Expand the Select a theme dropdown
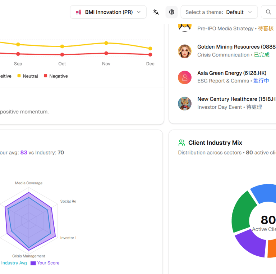This screenshot has height=274, width=276. 219,12
